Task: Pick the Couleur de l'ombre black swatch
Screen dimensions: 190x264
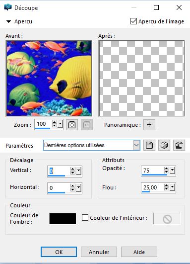Action: point(63,219)
